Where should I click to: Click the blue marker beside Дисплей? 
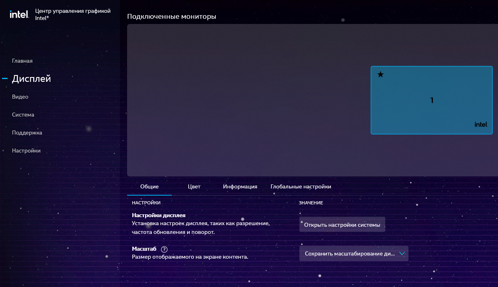pyautogui.click(x=5, y=79)
